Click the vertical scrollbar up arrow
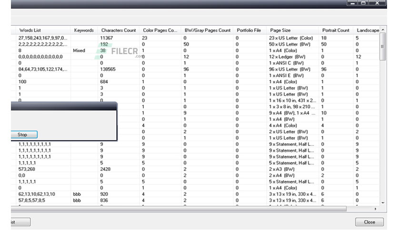The height and width of the screenshot is (230, 398). click(x=383, y=29)
